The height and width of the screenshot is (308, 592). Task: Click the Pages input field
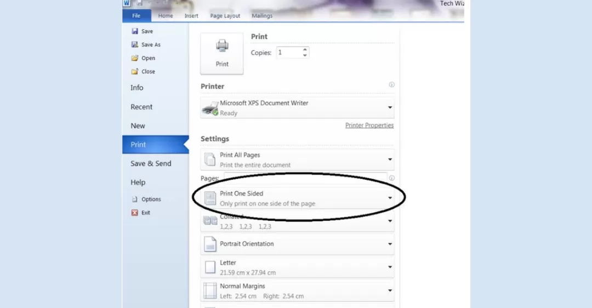(x=305, y=177)
